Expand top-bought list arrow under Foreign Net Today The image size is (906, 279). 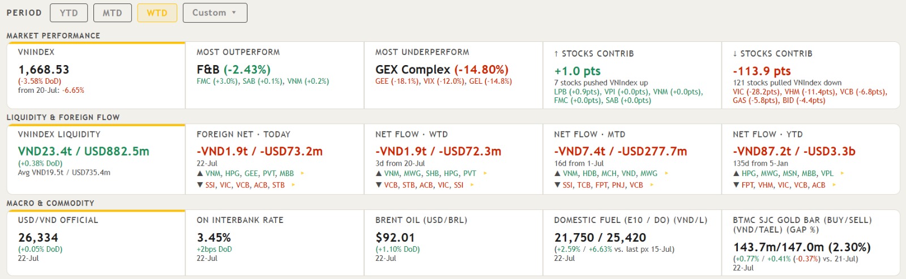pyautogui.click(x=302, y=174)
